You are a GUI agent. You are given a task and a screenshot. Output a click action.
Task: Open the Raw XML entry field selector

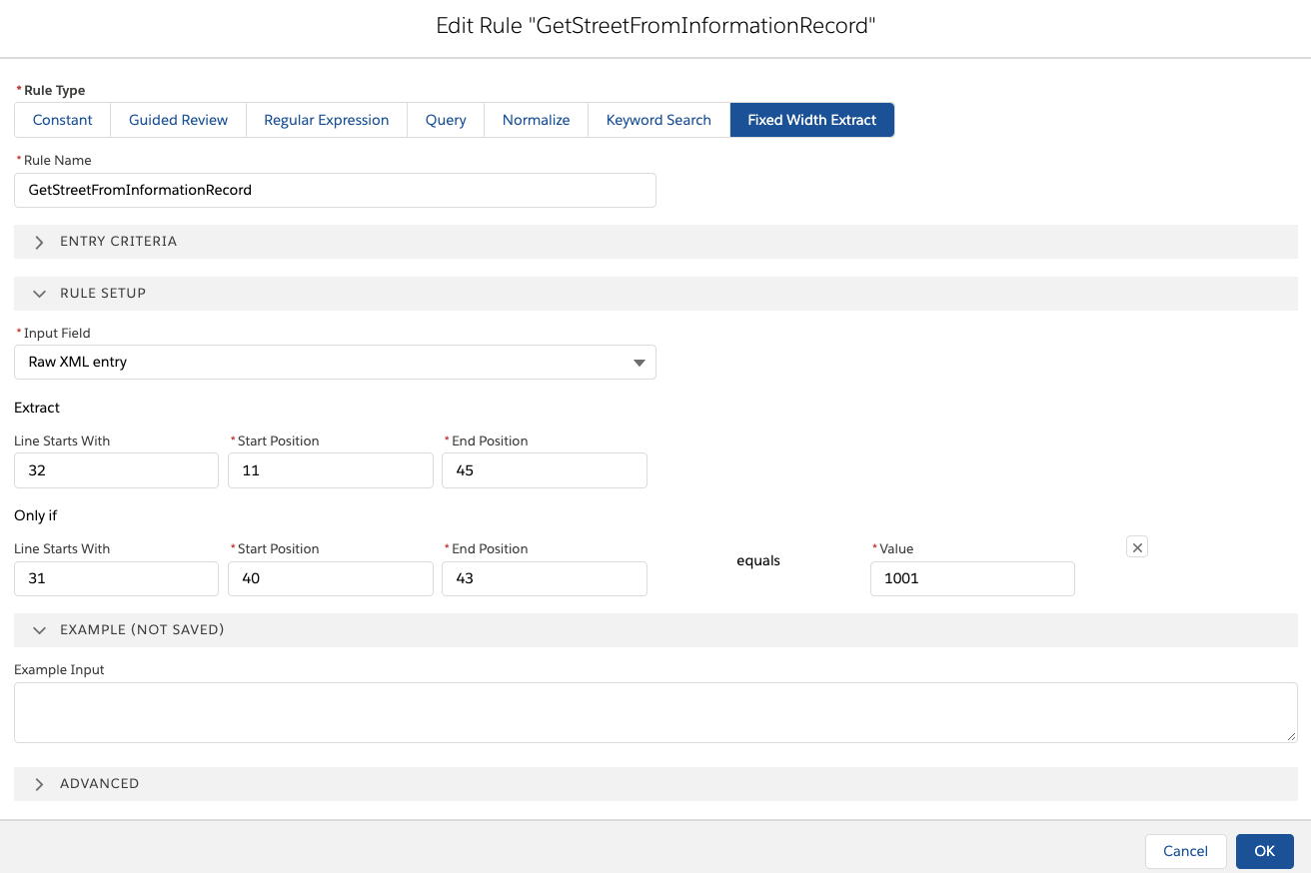click(x=335, y=362)
